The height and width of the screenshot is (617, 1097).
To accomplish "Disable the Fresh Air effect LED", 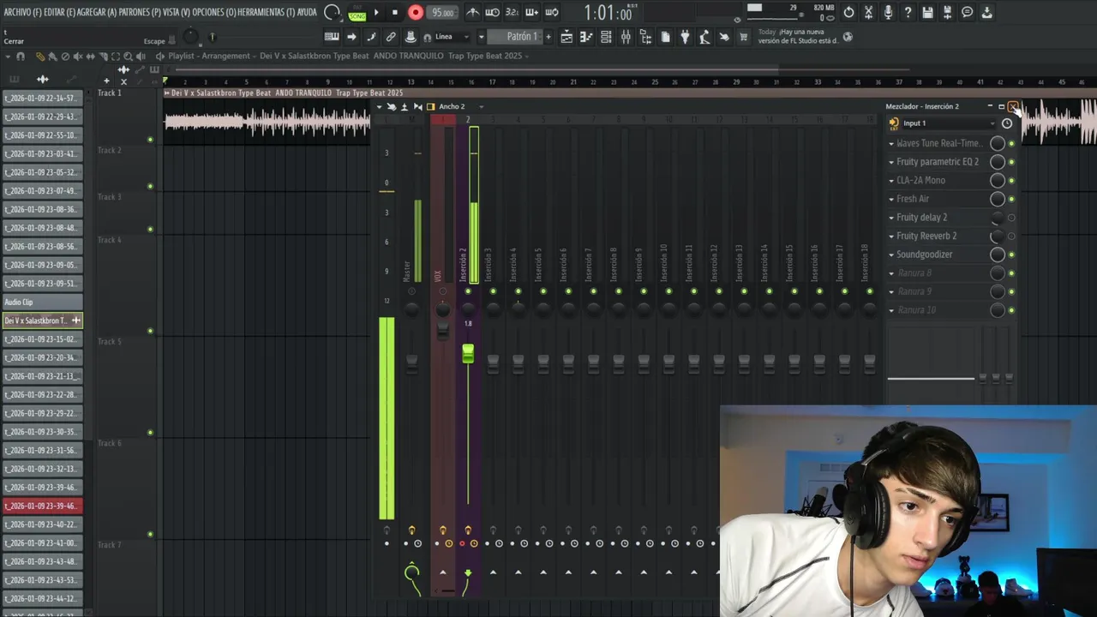I will tap(1011, 200).
